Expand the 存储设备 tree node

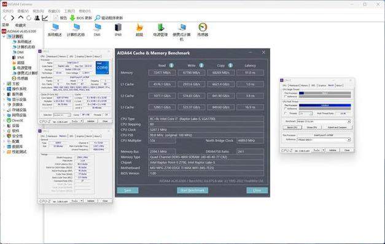click(4, 110)
